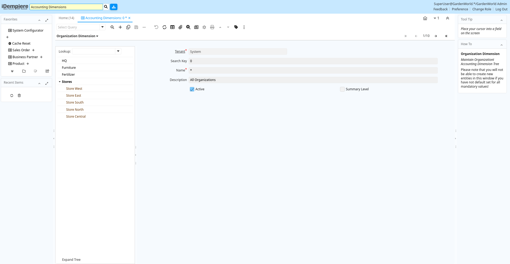510x264 pixels.
Task: Enable the Summary Level checkbox
Action: pos(342,89)
